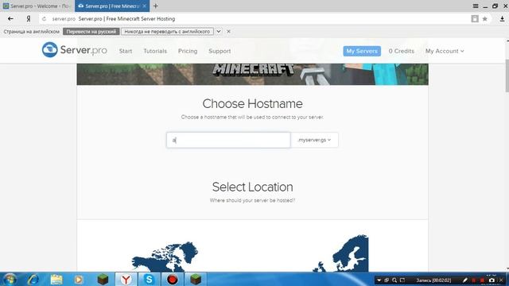Image resolution: width=509 pixels, height=286 pixels.
Task: Open the red record app in the taskbar
Action: point(173,280)
